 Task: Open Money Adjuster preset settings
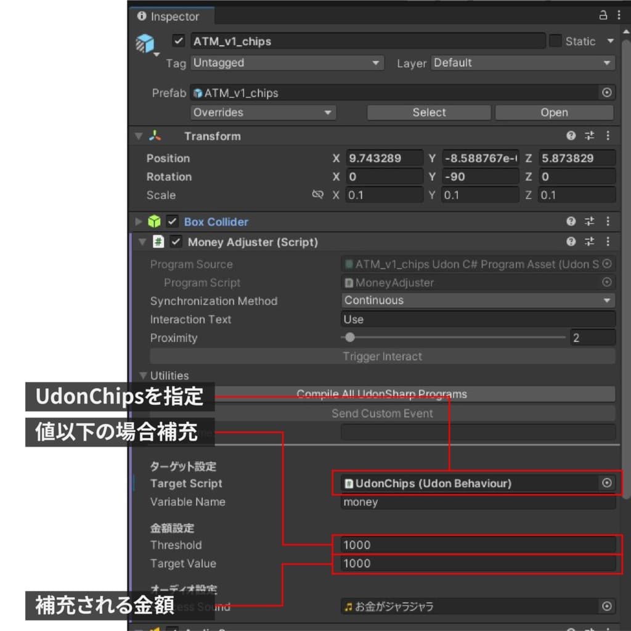(589, 242)
